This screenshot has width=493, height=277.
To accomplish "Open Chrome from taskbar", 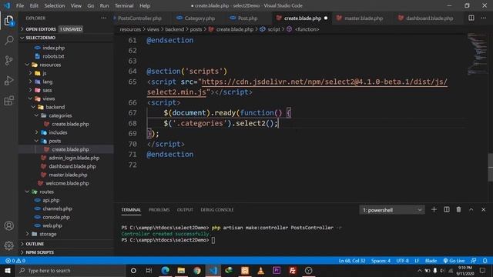I will pyautogui.click(x=197, y=270).
